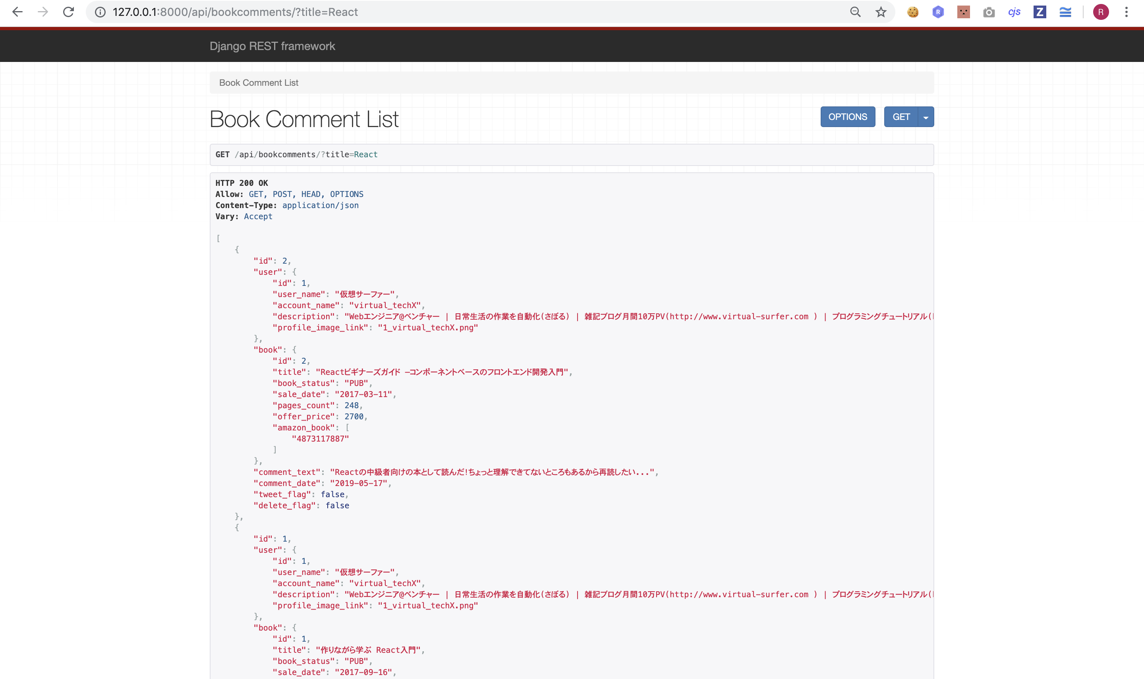Viewport: 1144px width, 679px height.
Task: Click the tweet_flag false value
Action: pyautogui.click(x=333, y=494)
